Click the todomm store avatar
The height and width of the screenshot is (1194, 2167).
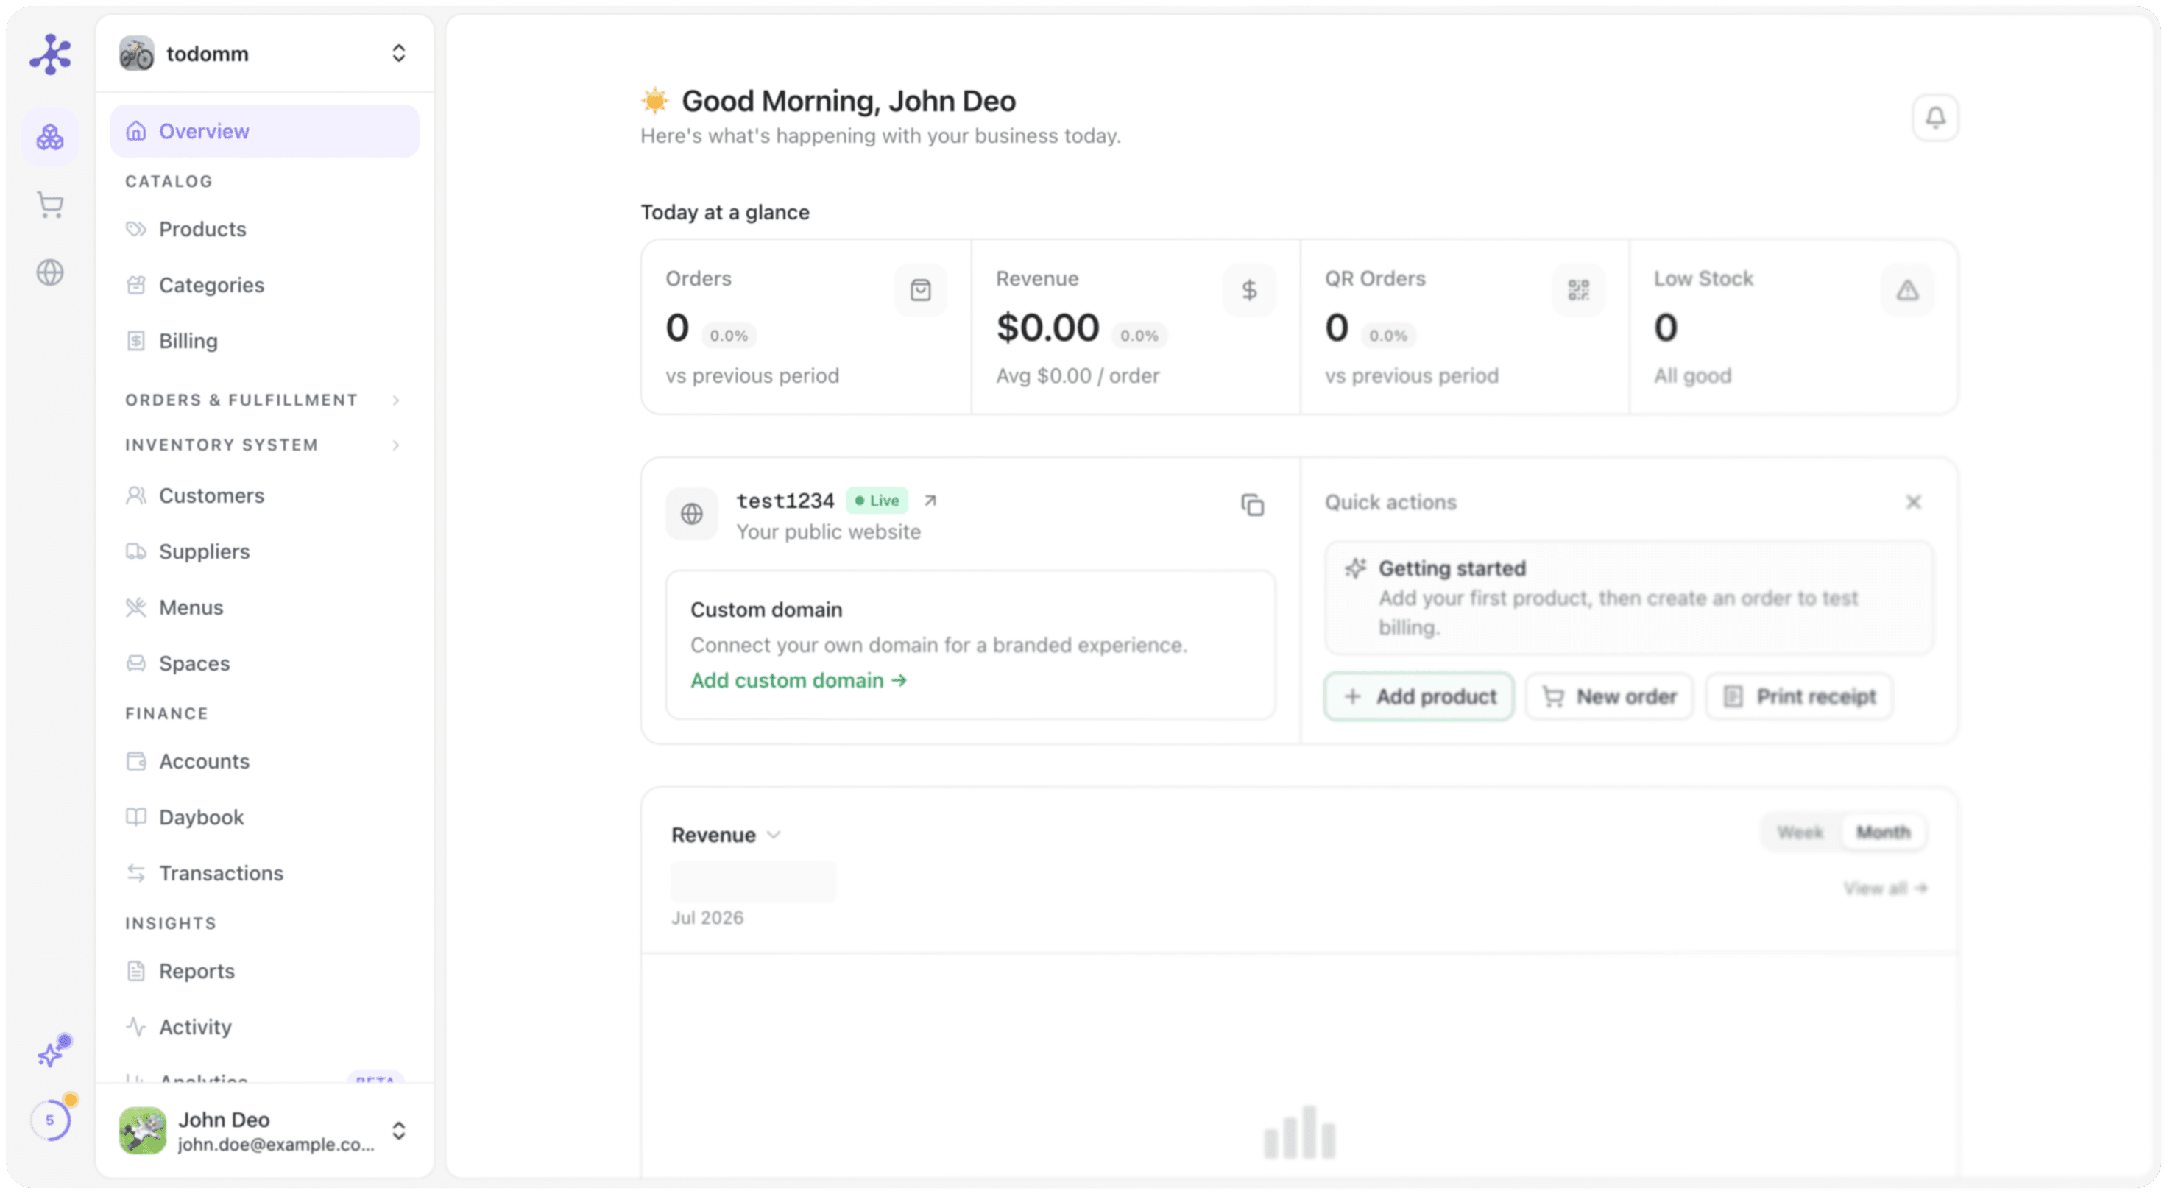click(136, 54)
